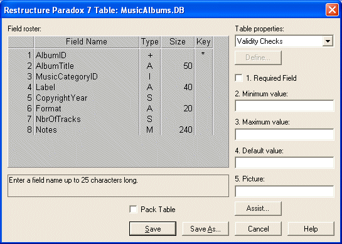Choose Save As... button
The width and height of the screenshot is (342, 244).
pos(205,228)
